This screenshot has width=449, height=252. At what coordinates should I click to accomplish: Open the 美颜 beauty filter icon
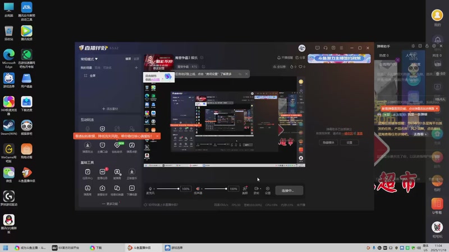click(245, 190)
